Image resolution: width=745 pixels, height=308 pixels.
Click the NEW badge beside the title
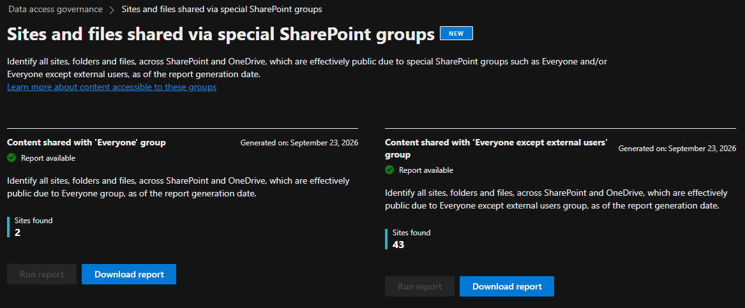456,33
